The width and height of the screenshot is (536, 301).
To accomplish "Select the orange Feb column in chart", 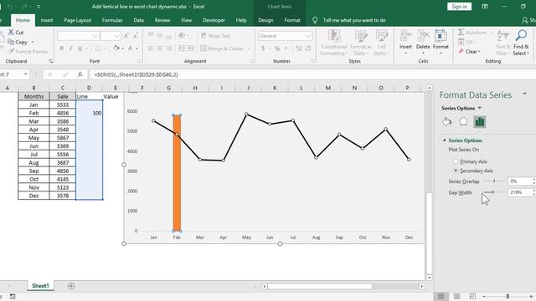I will (x=177, y=173).
